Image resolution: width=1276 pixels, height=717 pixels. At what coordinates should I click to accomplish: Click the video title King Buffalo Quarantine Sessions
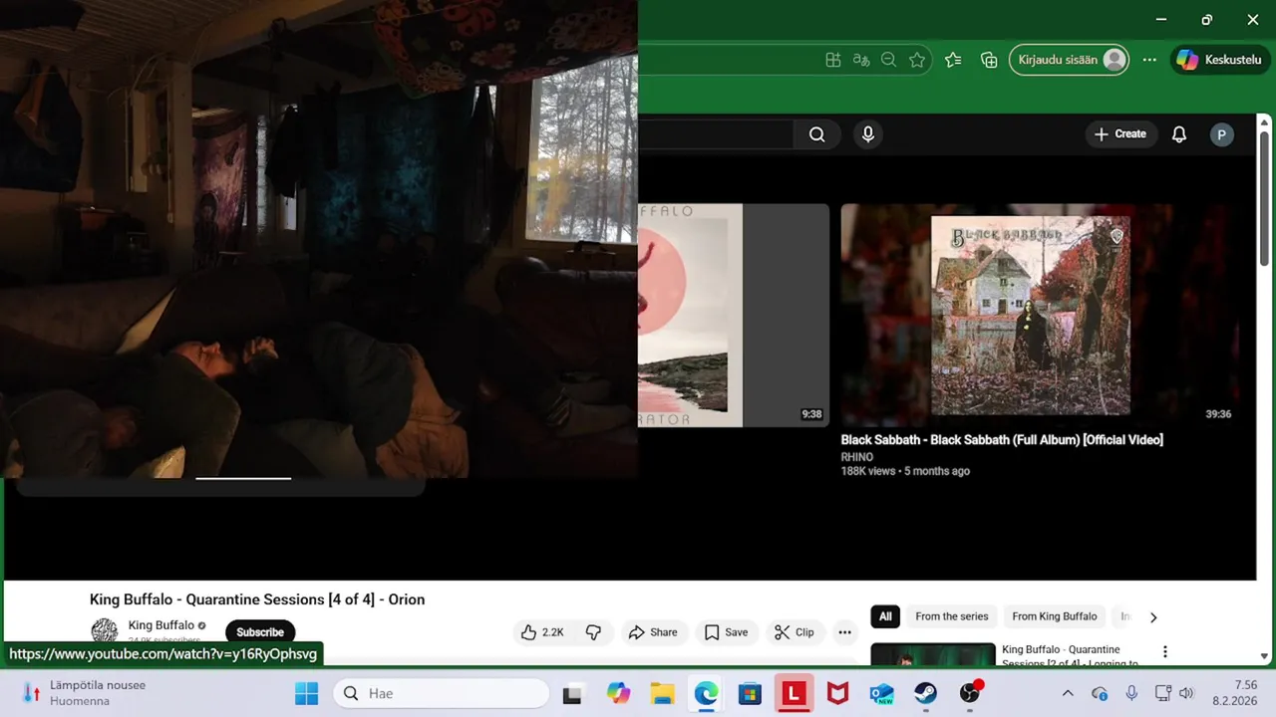coord(257,599)
